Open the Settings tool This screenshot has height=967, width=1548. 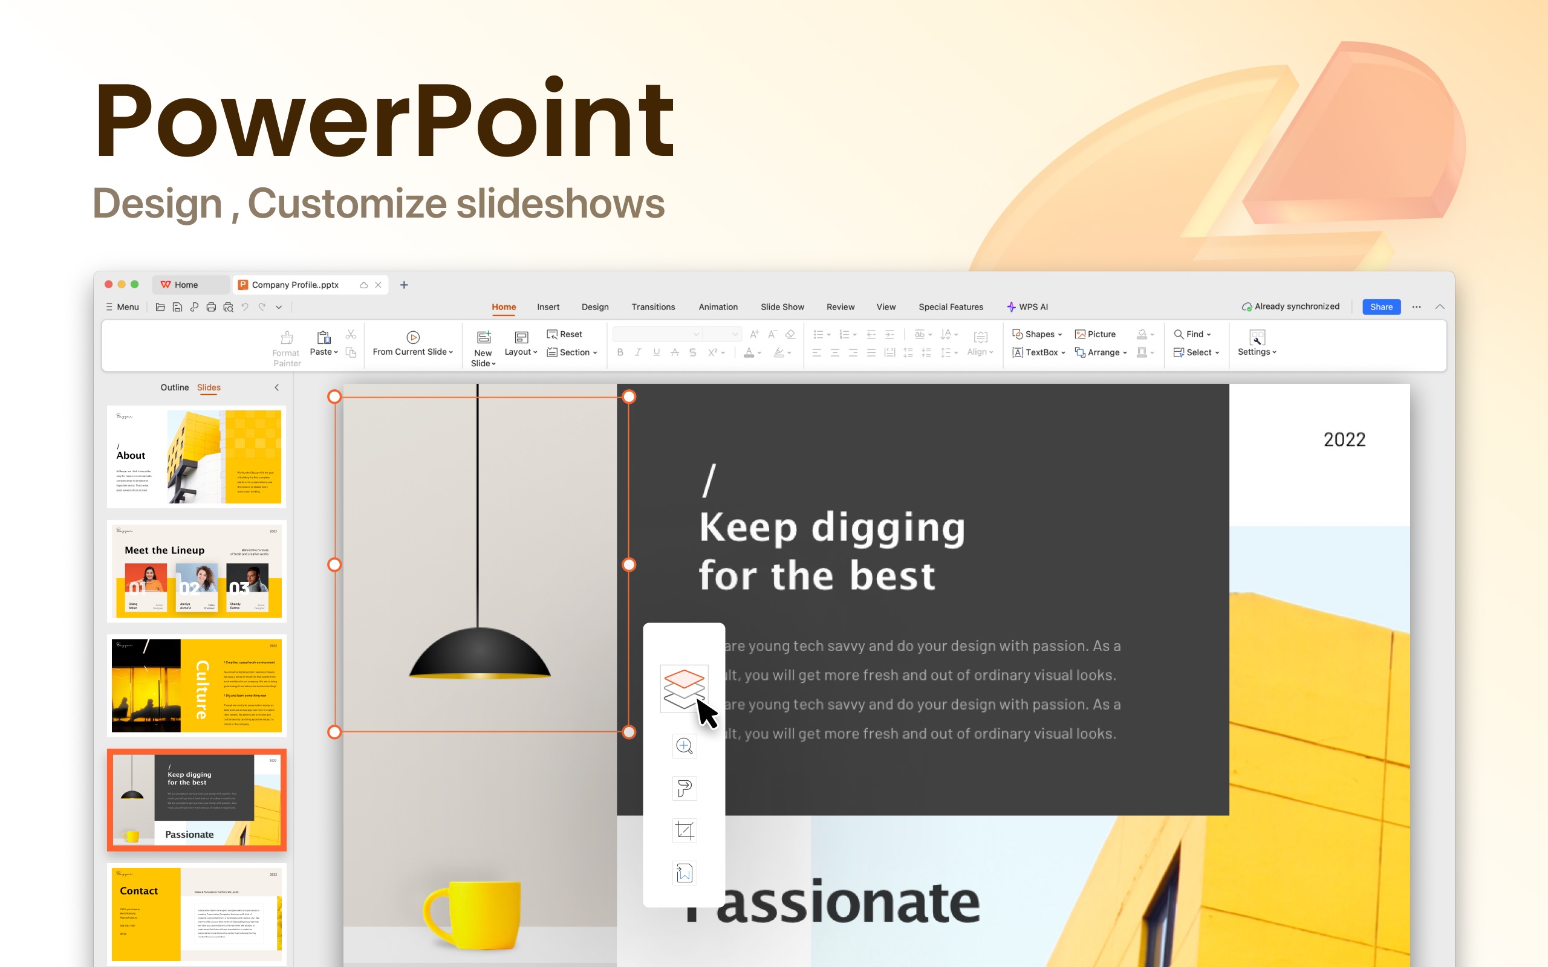pos(1257,343)
